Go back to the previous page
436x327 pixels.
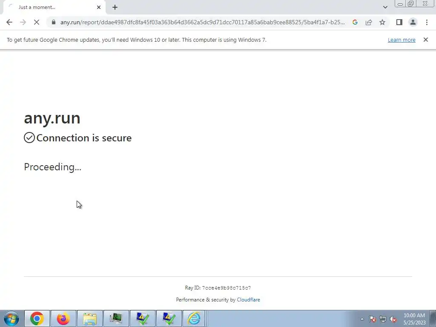9,22
